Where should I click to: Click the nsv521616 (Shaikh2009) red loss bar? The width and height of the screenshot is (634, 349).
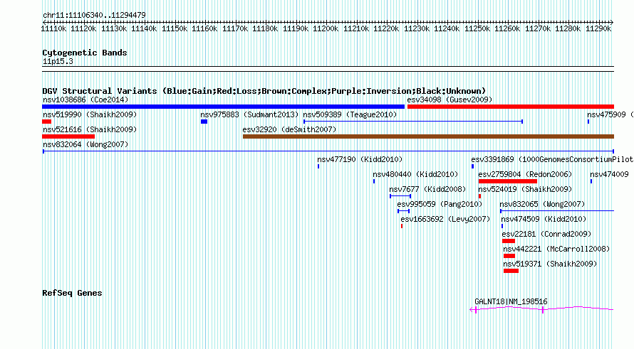[x=68, y=136]
